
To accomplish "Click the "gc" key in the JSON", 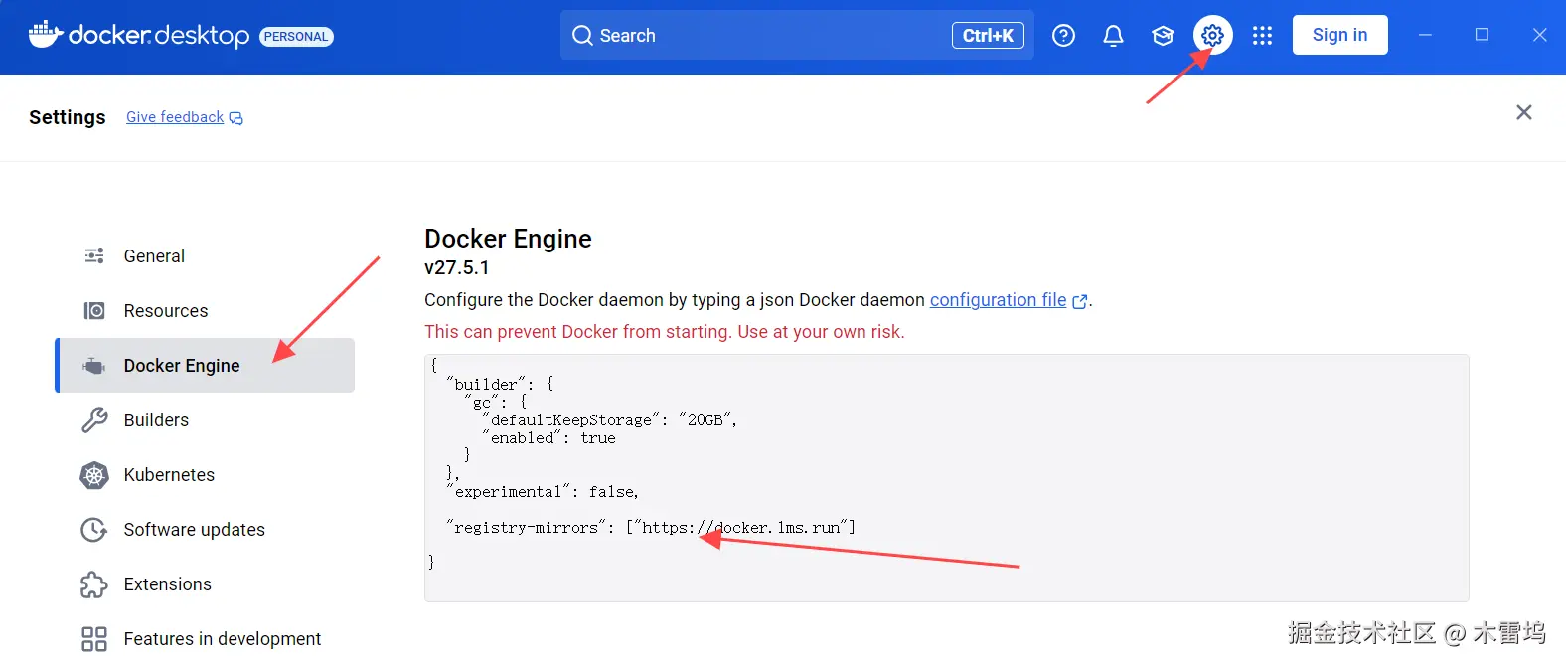I will coord(482,403).
